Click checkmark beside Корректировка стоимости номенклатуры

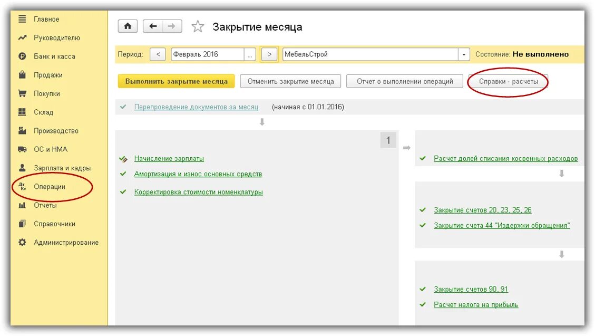coord(123,191)
